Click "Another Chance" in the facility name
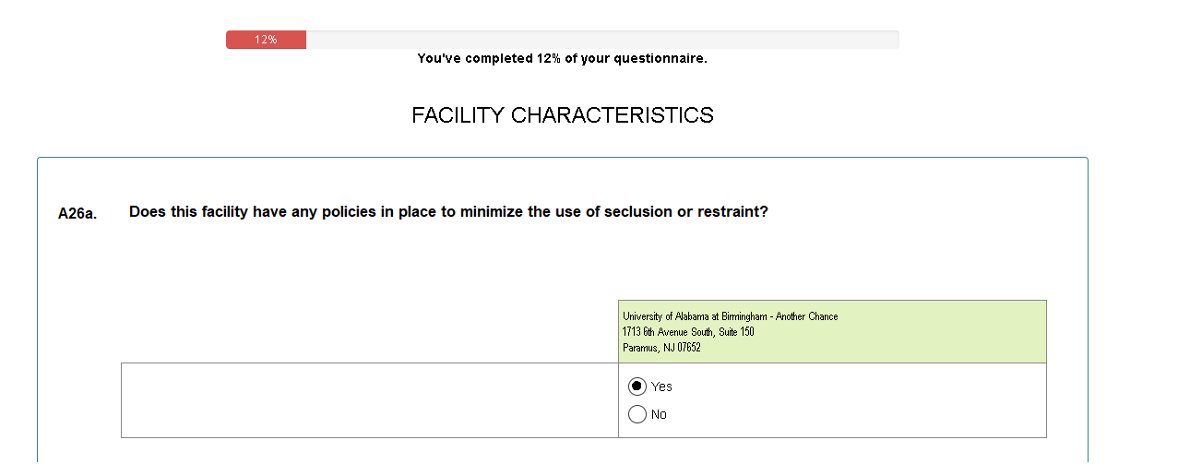 click(x=807, y=316)
